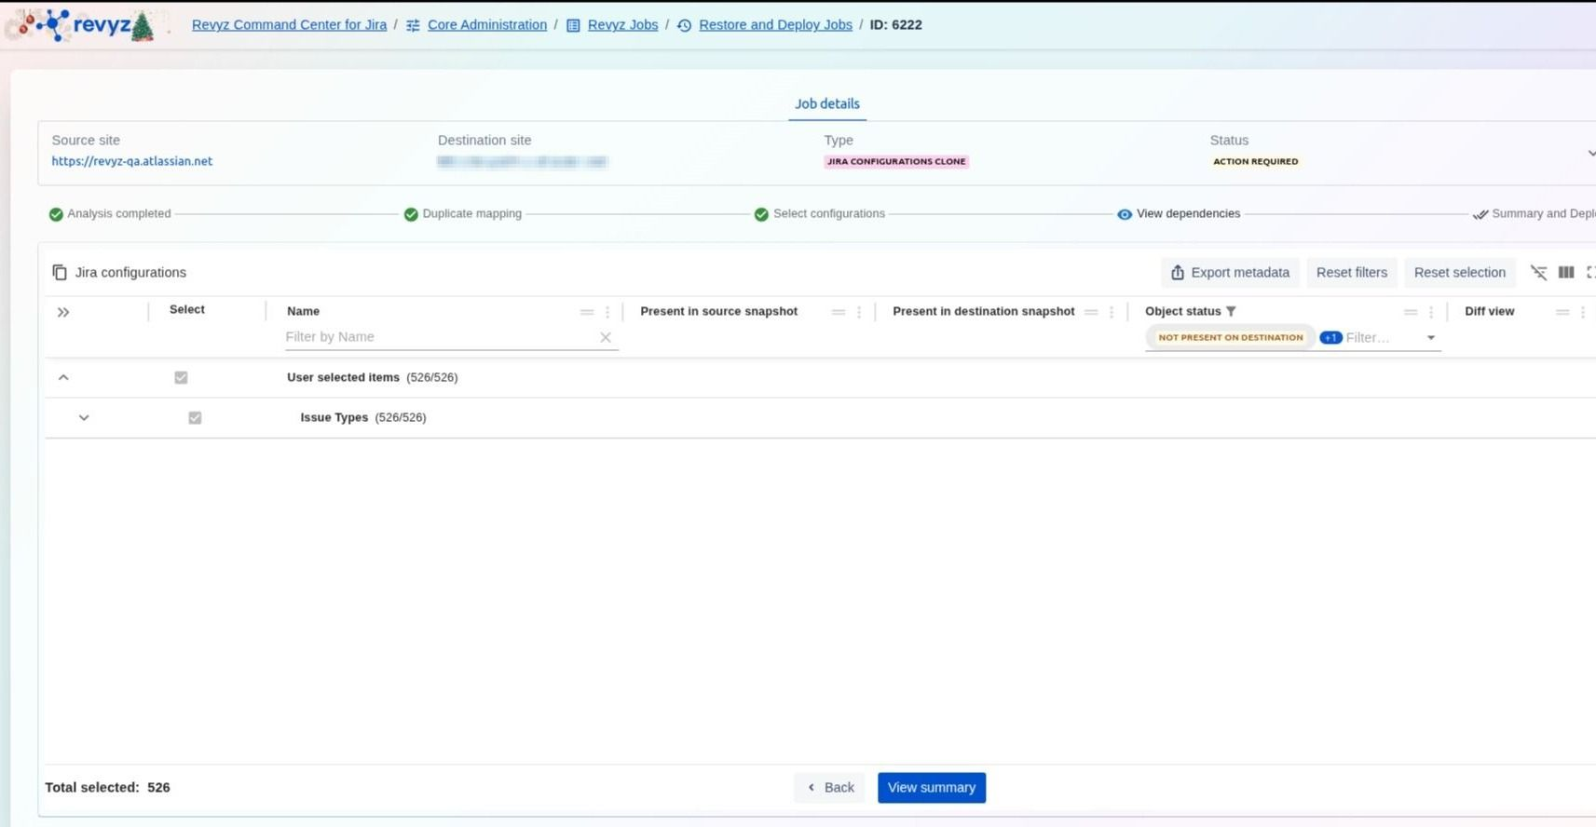Viewport: 1596px width, 827px height.
Task: Toggle the Issue Types checkbox
Action: point(195,417)
